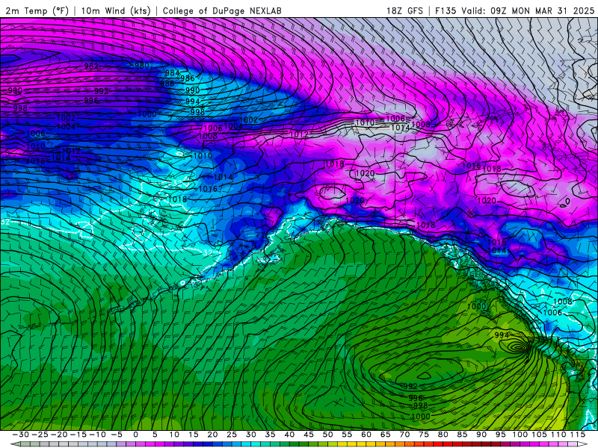Click the 0 label on the temperature scale
This screenshot has height=448, width=598.
pos(135,435)
